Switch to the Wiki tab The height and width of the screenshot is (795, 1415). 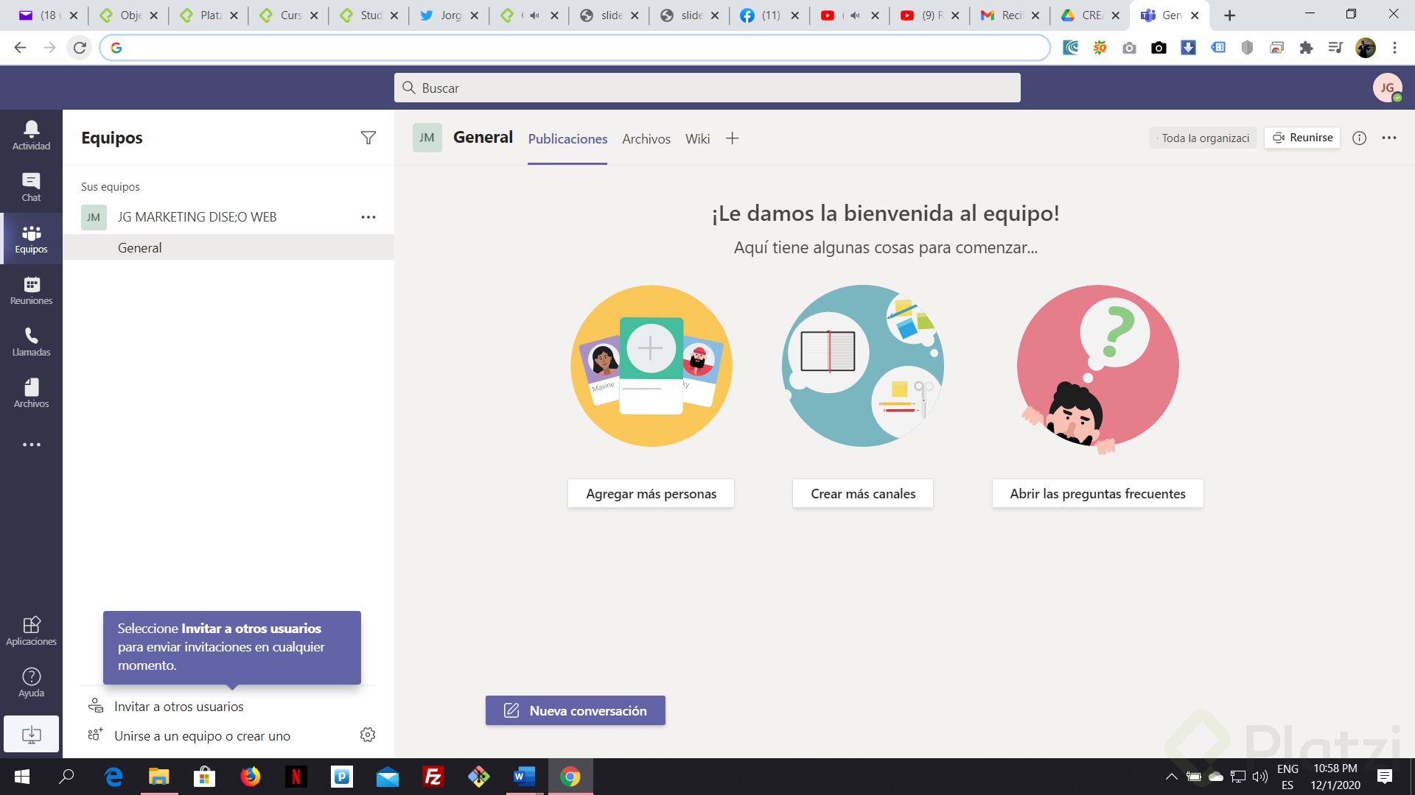click(696, 138)
